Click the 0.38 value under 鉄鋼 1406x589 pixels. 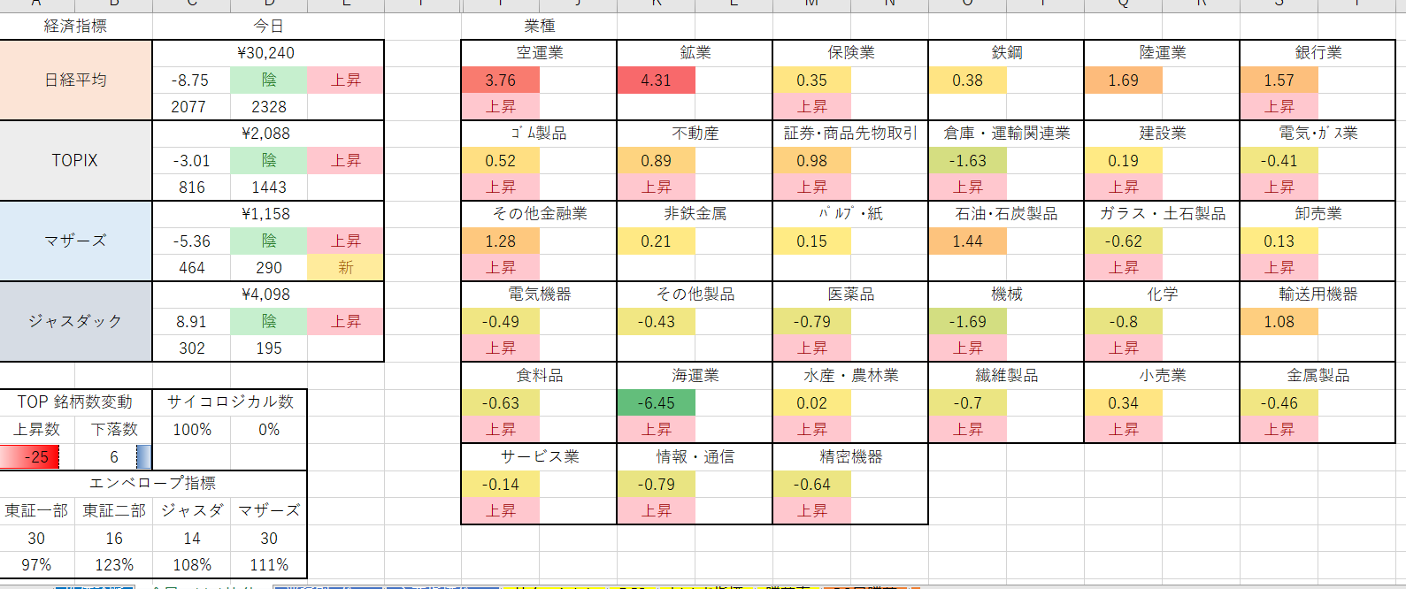click(967, 80)
